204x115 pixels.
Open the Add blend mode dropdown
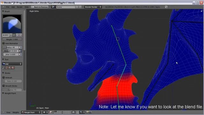[12, 64]
